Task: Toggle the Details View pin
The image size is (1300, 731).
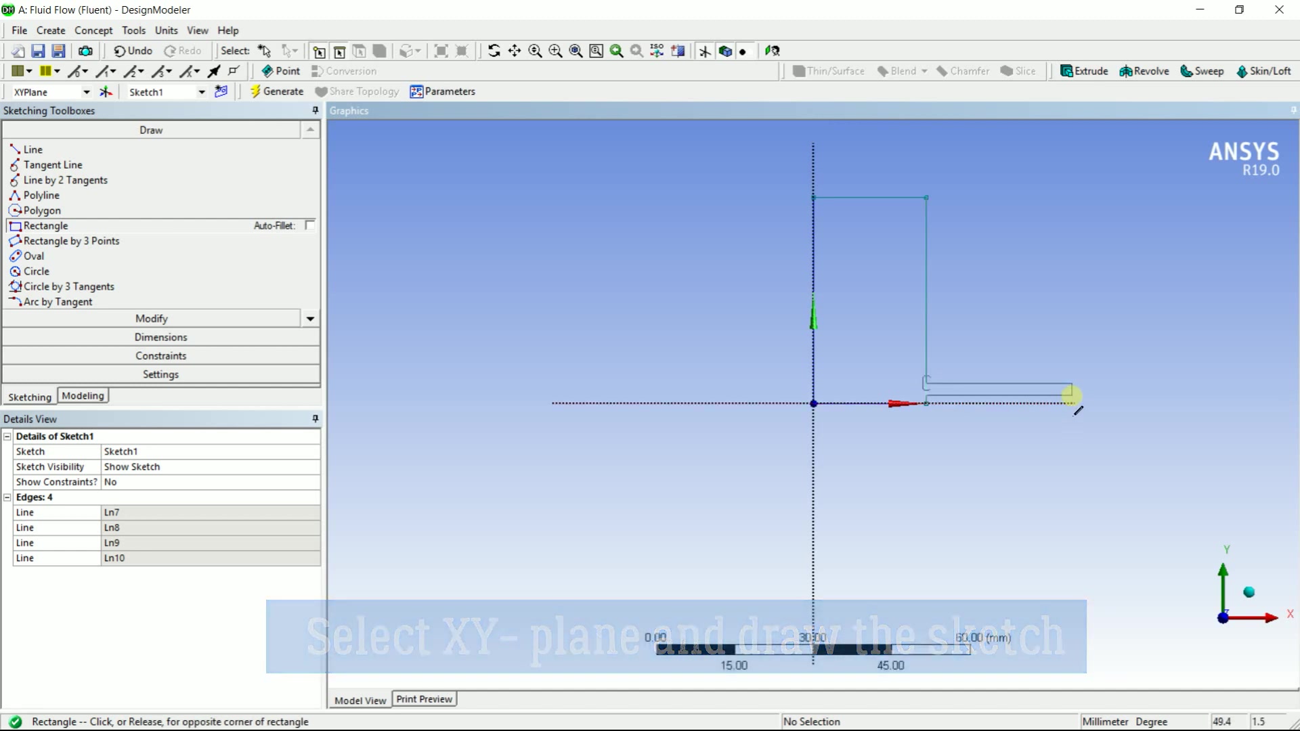Action: [x=315, y=418]
